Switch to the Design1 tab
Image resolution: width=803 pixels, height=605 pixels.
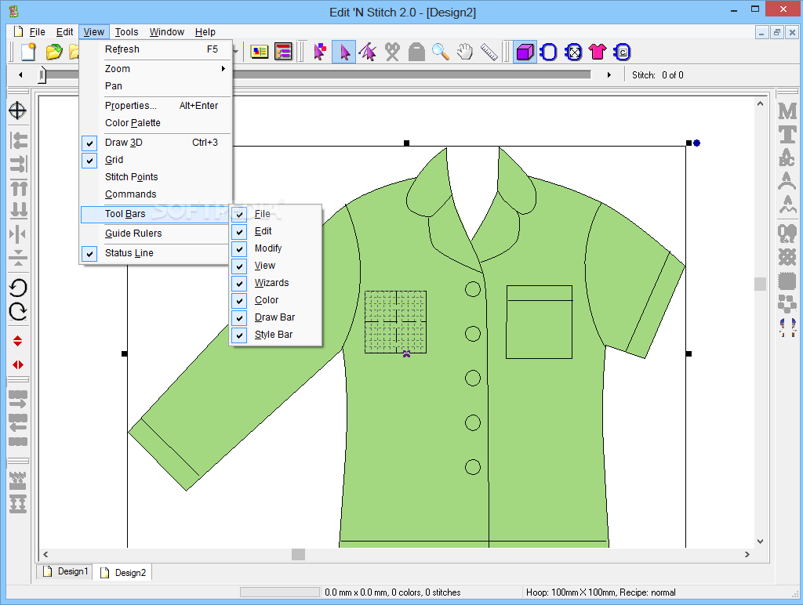(65, 571)
